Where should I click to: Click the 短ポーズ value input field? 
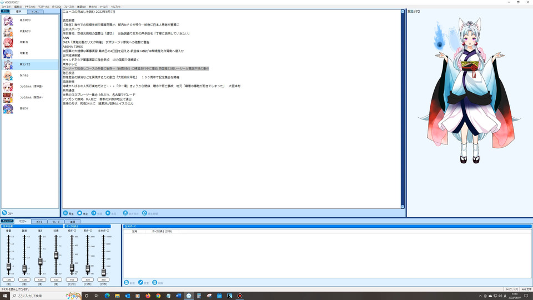[x=72, y=279]
